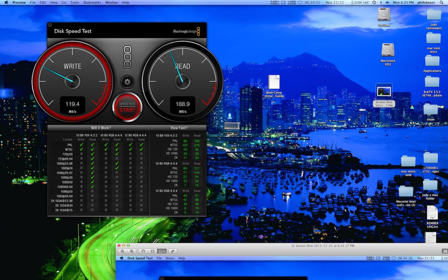Select the Macintosh HD2 drive icon
The width and height of the screenshot is (448, 280).
tap(388, 54)
